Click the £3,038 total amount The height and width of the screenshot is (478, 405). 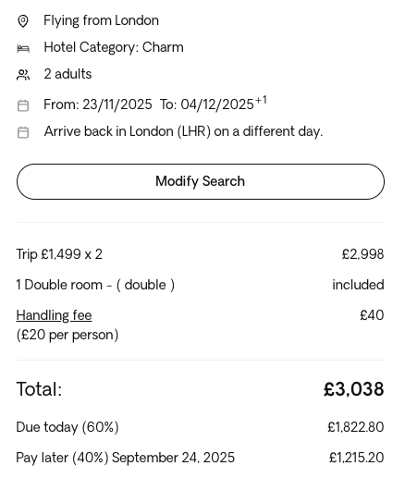[x=354, y=389]
